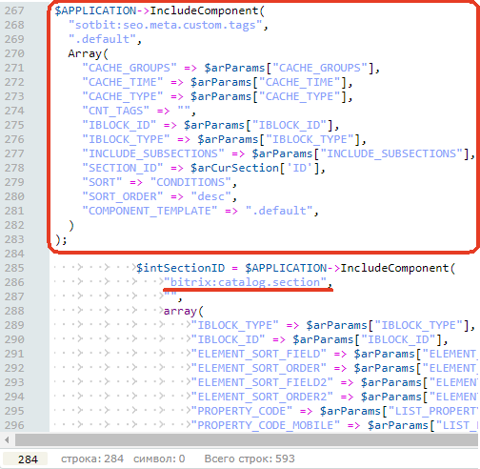
Task: Click the "CNT_TAGS" key
Action: point(115,111)
